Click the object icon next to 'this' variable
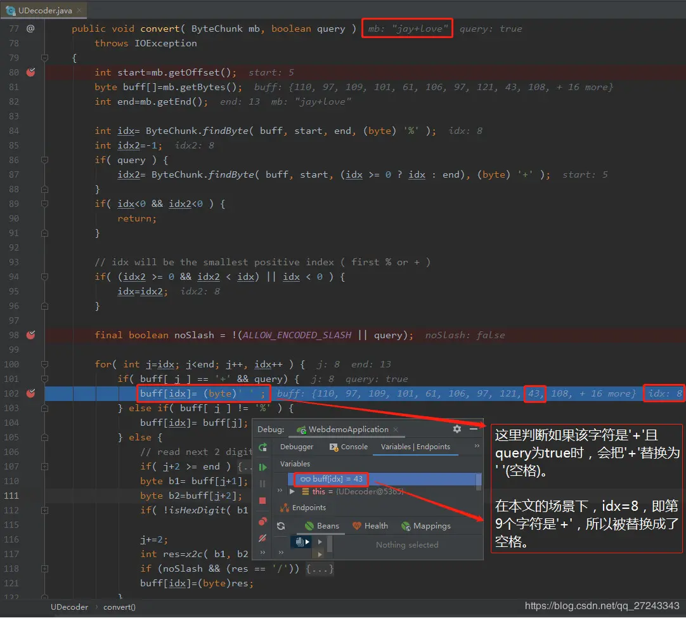This screenshot has height=618, width=686. (x=306, y=492)
